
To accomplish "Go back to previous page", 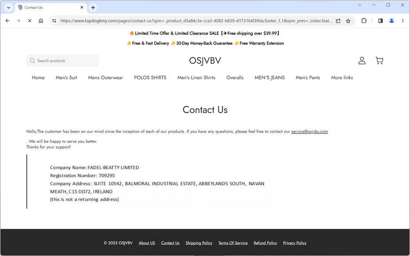I will click(8, 21).
